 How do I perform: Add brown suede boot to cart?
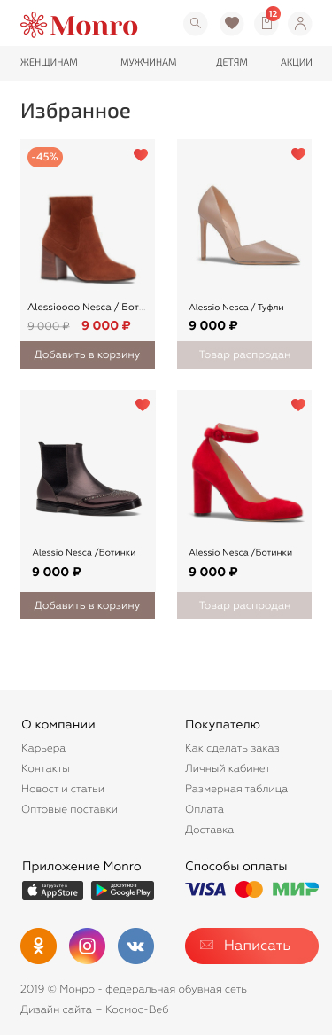(x=88, y=354)
